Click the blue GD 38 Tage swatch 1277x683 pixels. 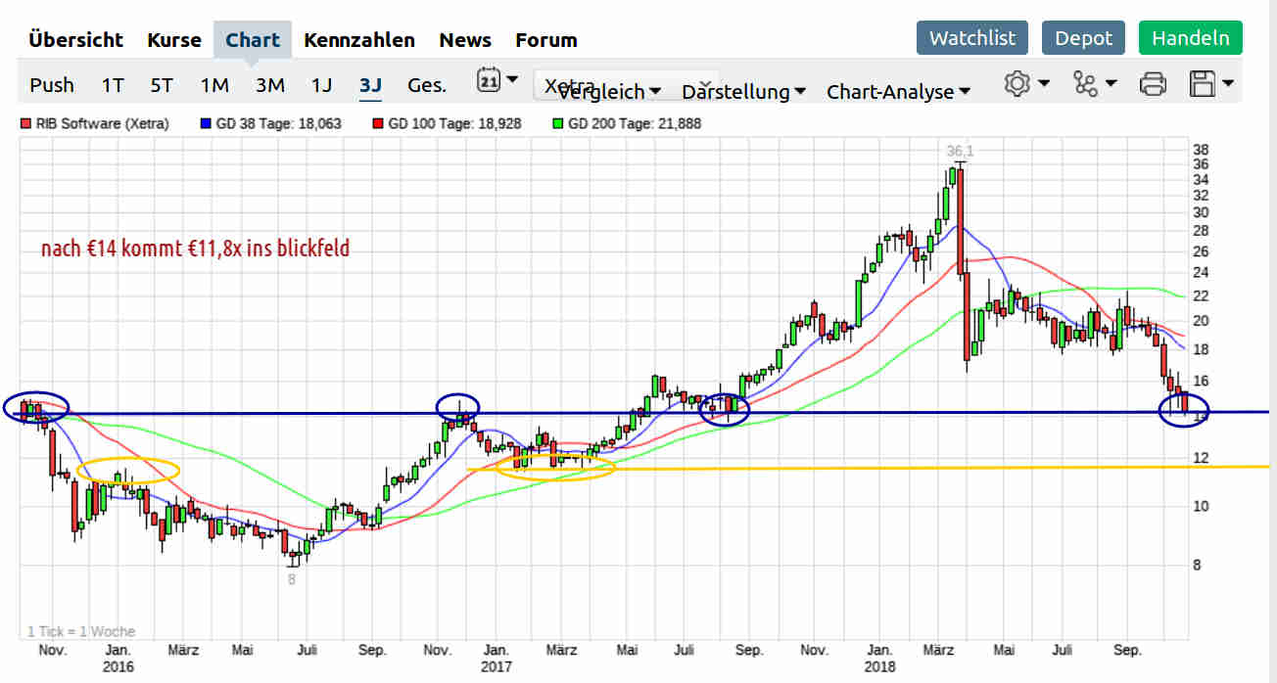pyautogui.click(x=204, y=124)
